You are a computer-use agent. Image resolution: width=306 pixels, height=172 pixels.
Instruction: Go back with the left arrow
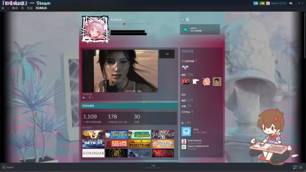(3, 8)
